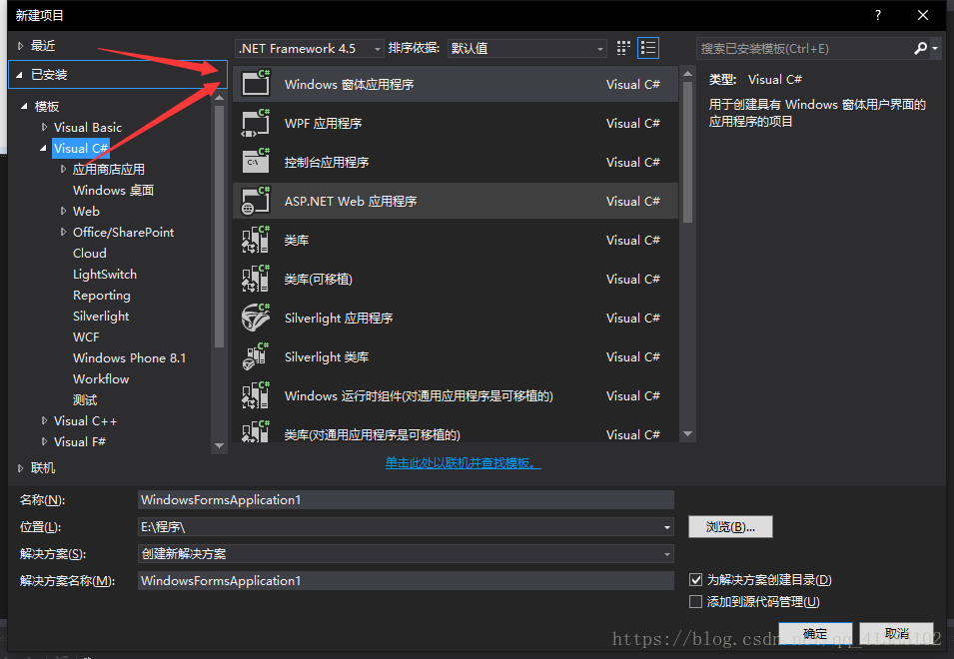
Task: Open the 解决方案 创建新解决方案 dropdown
Action: coord(406,554)
